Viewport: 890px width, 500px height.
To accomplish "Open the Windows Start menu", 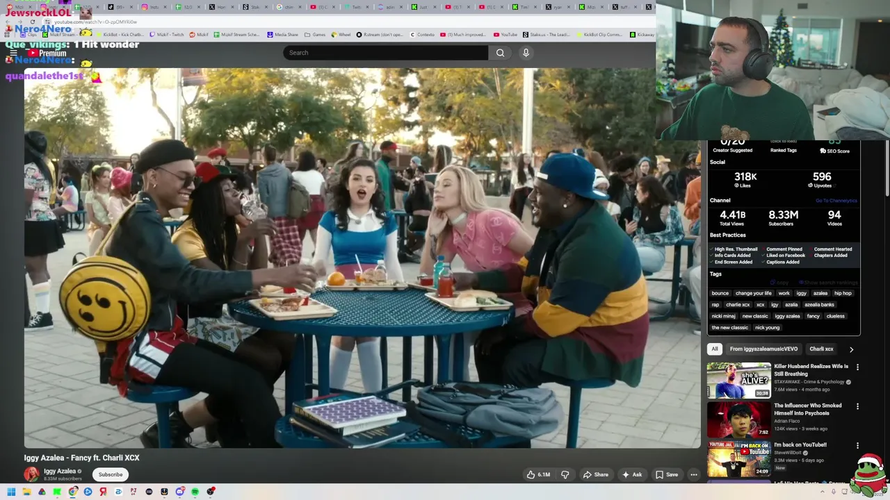I will (x=11, y=492).
